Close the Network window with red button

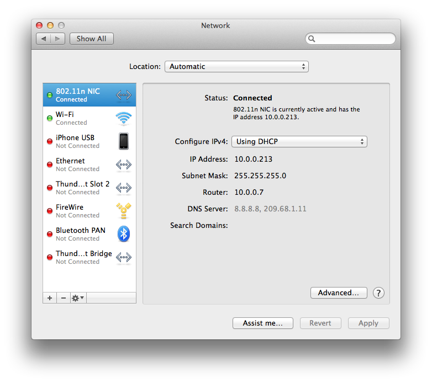(39, 25)
